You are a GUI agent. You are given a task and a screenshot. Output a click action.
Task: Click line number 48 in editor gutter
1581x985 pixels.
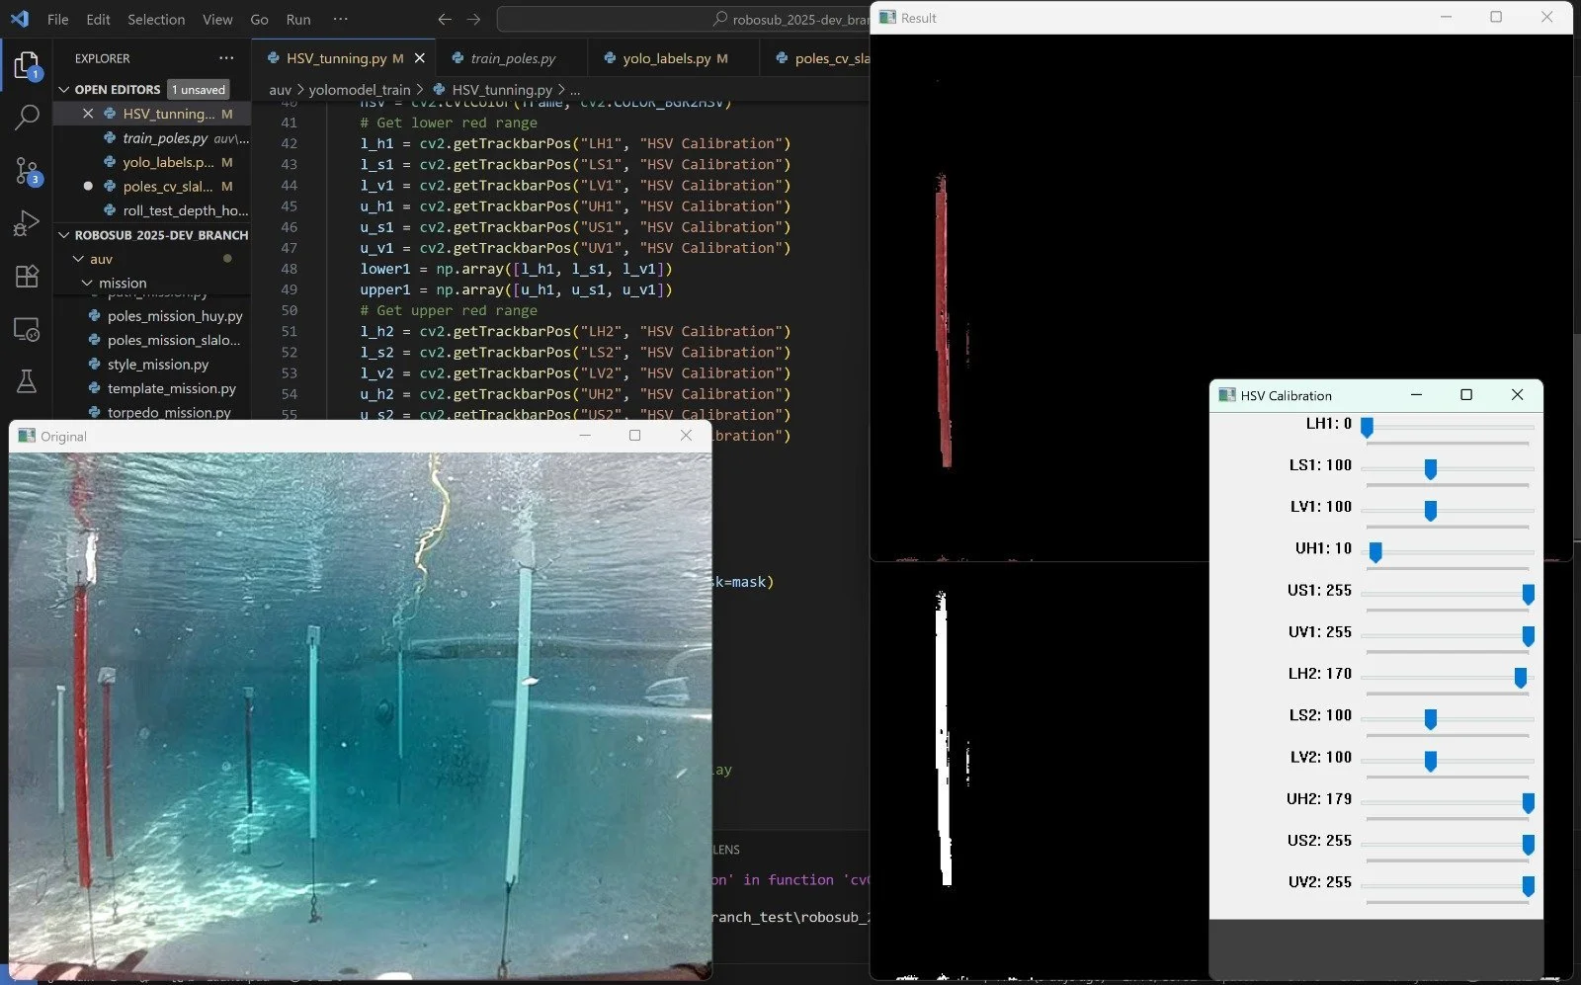[x=289, y=269]
